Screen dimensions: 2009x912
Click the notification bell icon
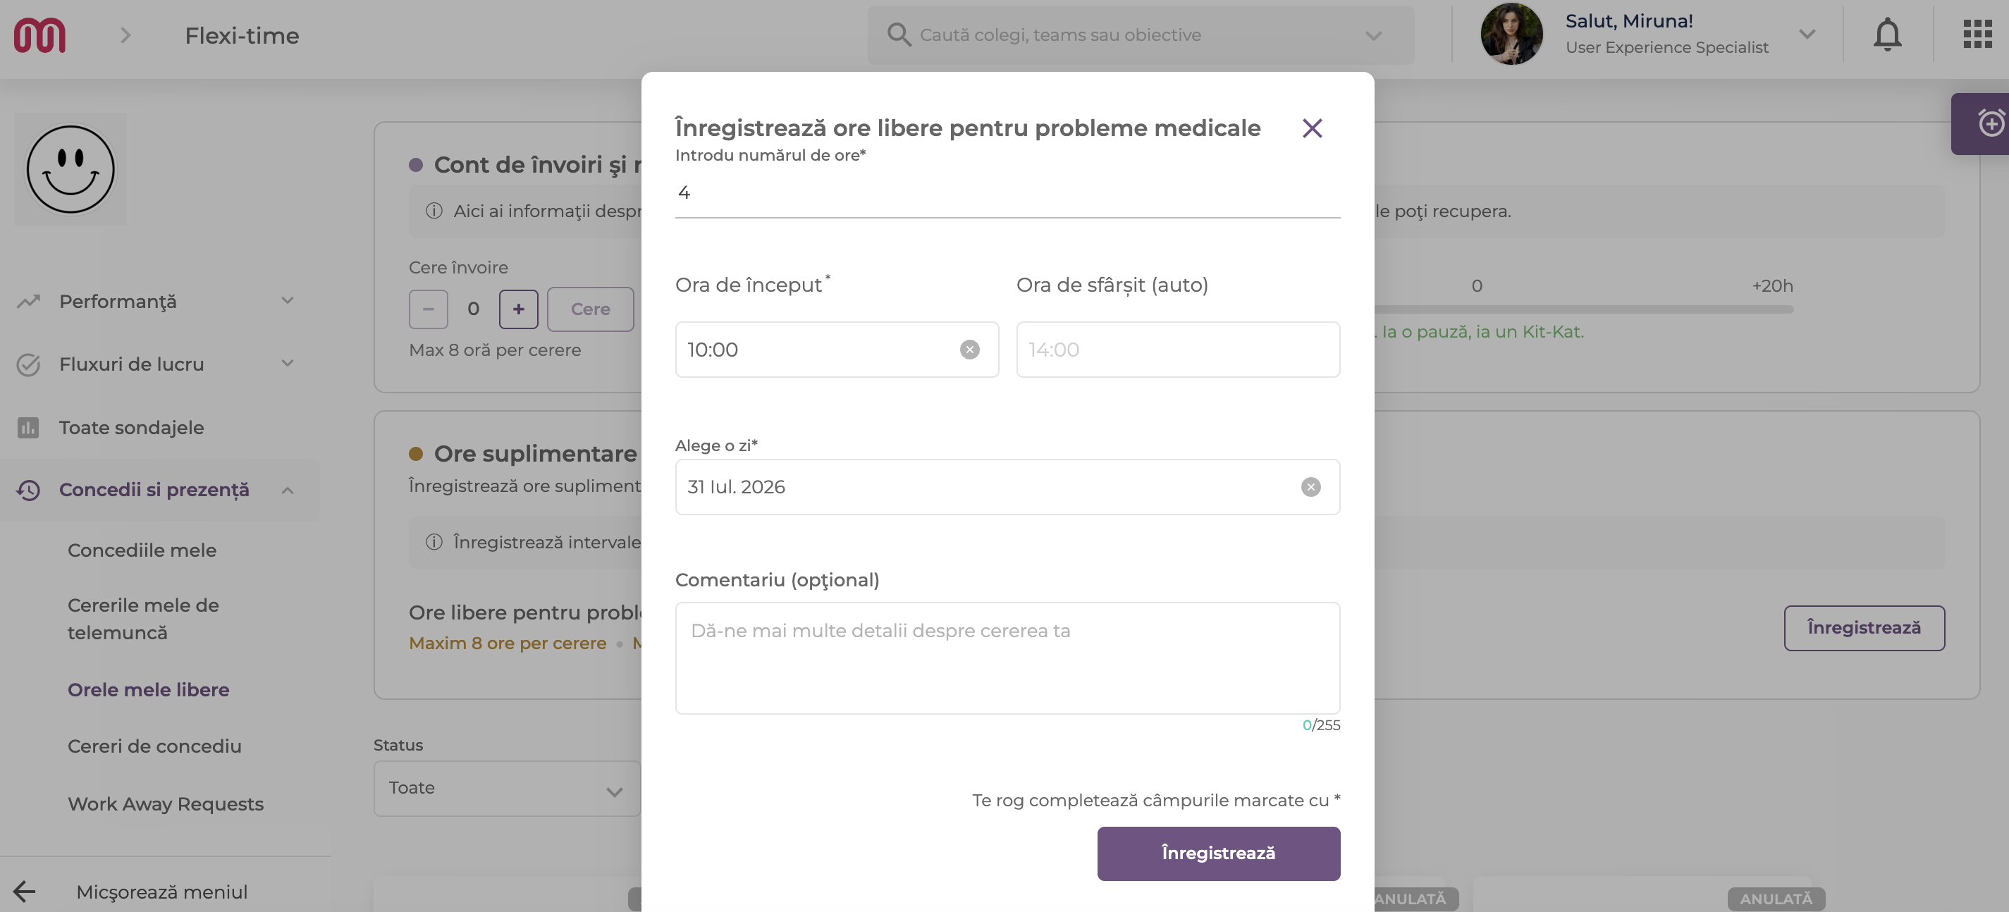(1886, 35)
